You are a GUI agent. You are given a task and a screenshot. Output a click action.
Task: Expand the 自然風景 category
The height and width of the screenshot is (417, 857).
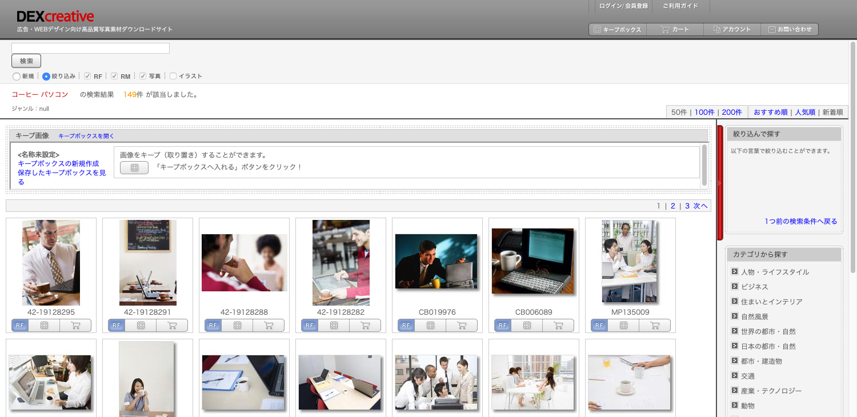click(735, 316)
